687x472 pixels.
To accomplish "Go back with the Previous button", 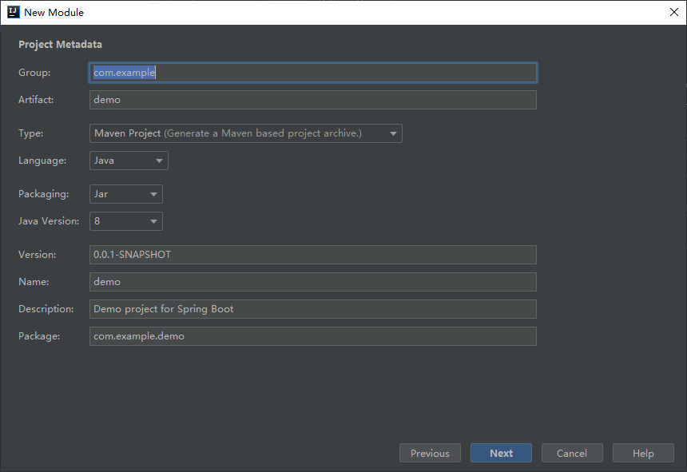I will tap(430, 453).
